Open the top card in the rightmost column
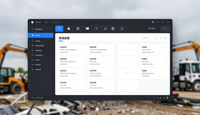 tap(153, 50)
